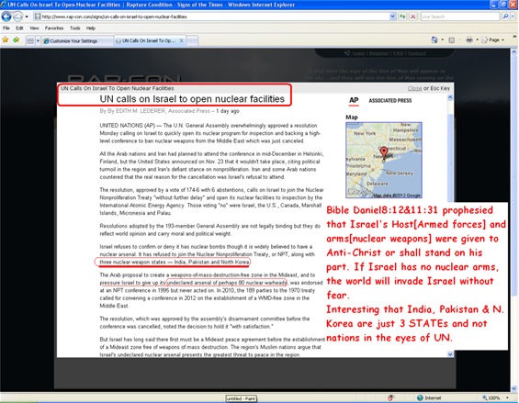Click the Add to Favorites icon
Screen dimensions: 519x403
[x=16, y=40]
